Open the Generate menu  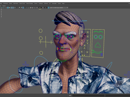pos(54,4)
